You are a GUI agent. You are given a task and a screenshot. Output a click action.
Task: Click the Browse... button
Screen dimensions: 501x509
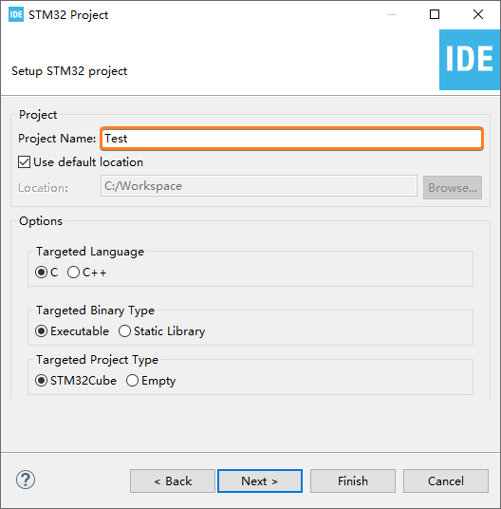(453, 188)
